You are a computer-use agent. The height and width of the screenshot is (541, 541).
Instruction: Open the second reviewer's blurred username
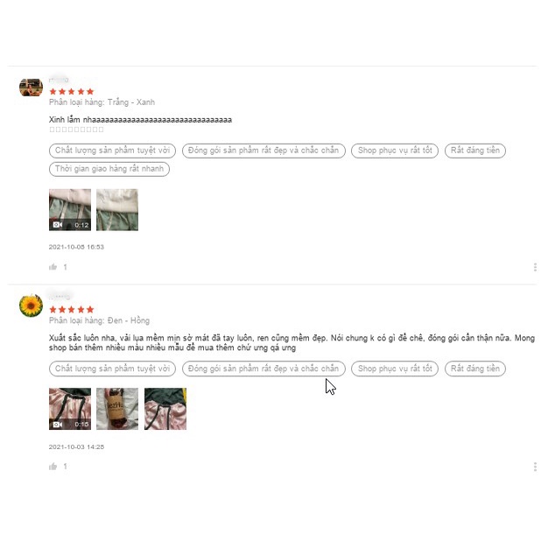(x=60, y=296)
